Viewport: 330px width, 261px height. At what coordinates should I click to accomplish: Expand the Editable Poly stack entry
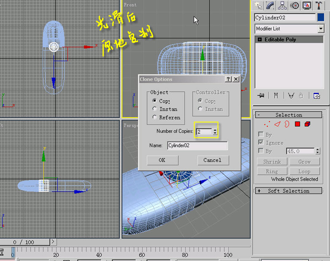[260, 39]
